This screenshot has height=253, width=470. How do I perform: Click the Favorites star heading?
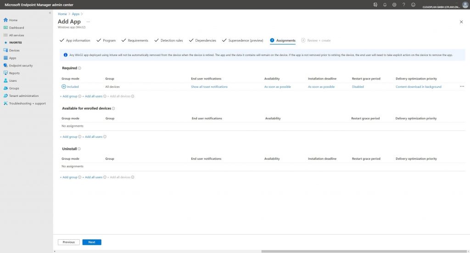pyautogui.click(x=13, y=43)
